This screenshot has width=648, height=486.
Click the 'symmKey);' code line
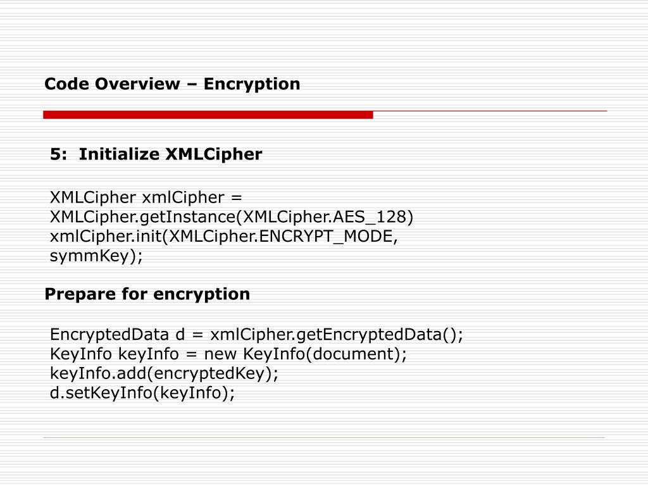[96, 256]
